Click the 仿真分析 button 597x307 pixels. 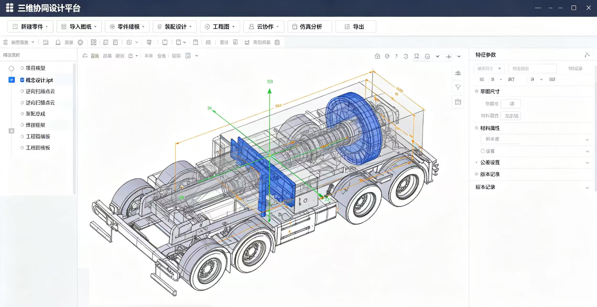[310, 26]
